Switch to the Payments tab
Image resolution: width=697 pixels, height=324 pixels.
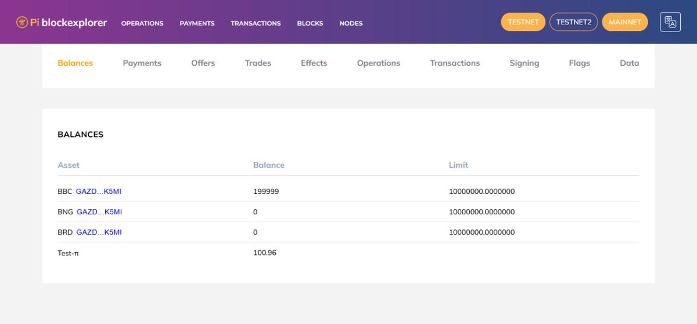142,63
